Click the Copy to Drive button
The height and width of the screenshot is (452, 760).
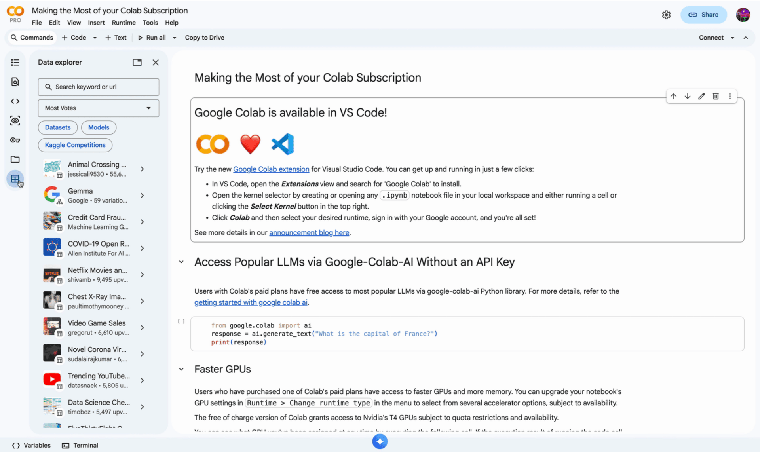(205, 38)
